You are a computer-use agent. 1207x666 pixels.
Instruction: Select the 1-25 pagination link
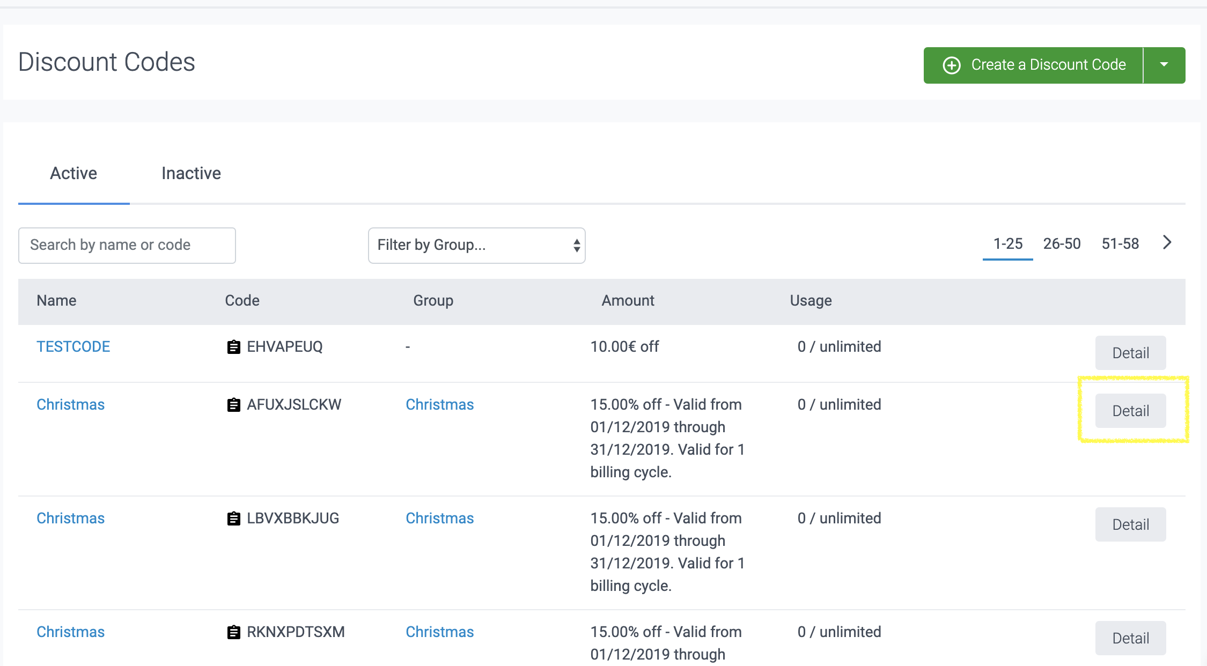pyautogui.click(x=1007, y=243)
